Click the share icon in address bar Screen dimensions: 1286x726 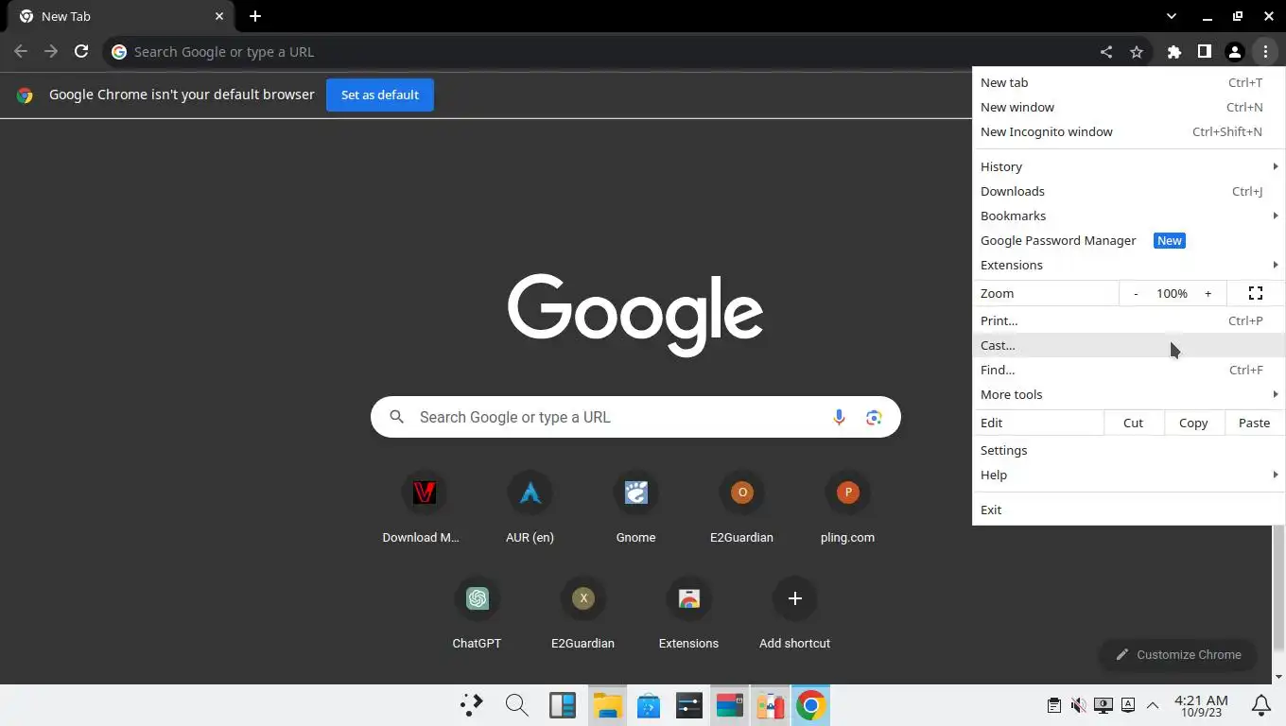(x=1106, y=52)
